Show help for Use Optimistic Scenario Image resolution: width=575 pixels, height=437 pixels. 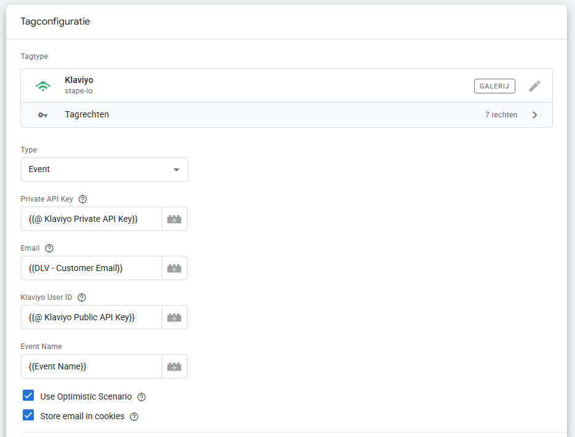[141, 397]
